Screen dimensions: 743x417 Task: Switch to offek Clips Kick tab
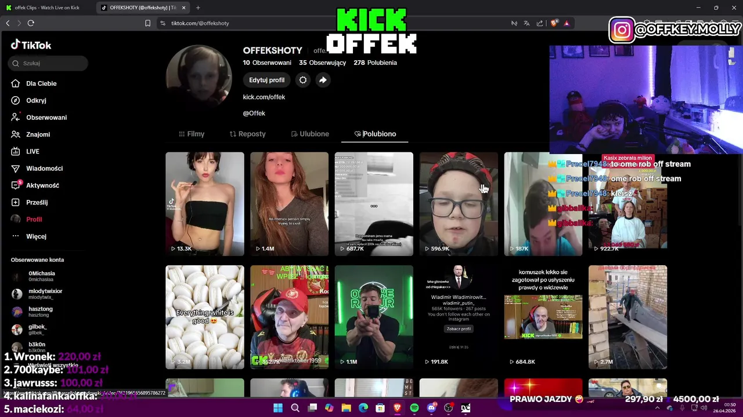[48, 8]
